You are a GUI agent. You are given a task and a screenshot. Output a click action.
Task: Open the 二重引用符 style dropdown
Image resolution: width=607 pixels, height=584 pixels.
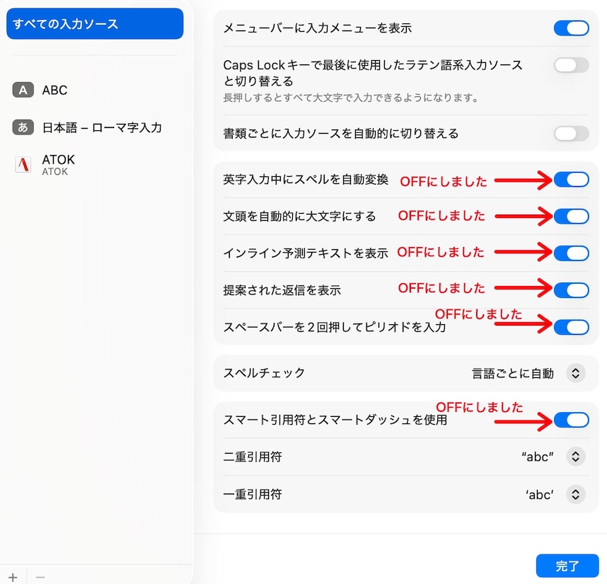click(x=576, y=457)
